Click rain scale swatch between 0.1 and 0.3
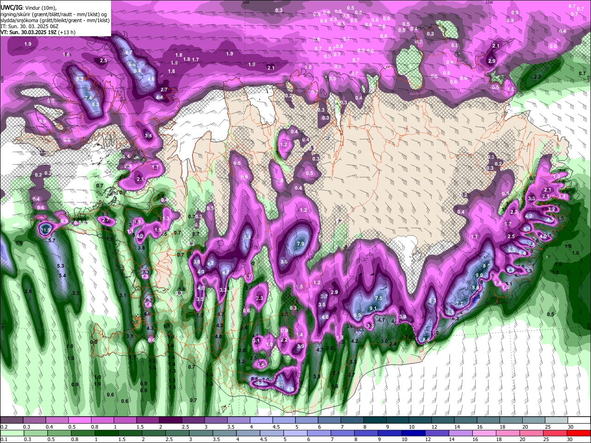 [12, 433]
